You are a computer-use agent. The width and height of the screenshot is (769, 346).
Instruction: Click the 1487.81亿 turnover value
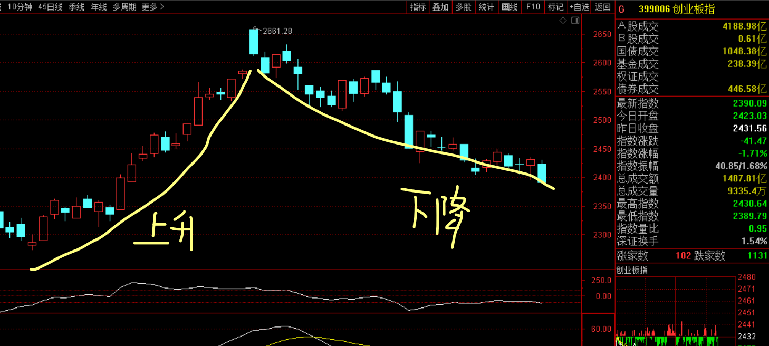pyautogui.click(x=745, y=178)
